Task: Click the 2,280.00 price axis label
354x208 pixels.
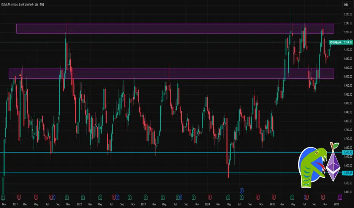Action: coord(348,14)
